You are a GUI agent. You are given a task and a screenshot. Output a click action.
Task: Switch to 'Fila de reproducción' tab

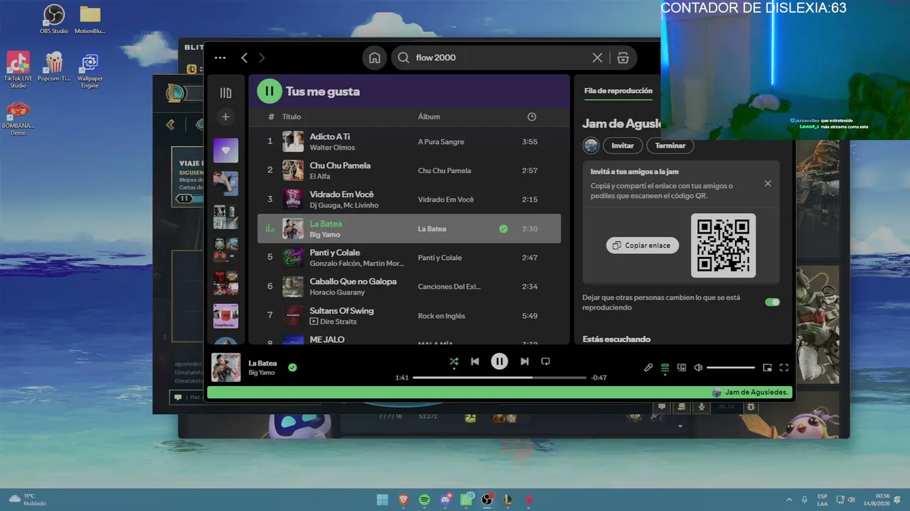click(x=618, y=91)
